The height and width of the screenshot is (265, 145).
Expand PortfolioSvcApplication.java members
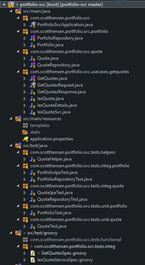[25, 25]
